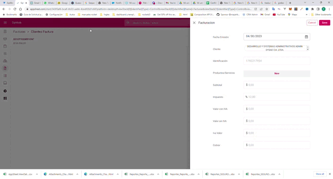Open the MetaMask fox extension

click(x=290, y=9)
